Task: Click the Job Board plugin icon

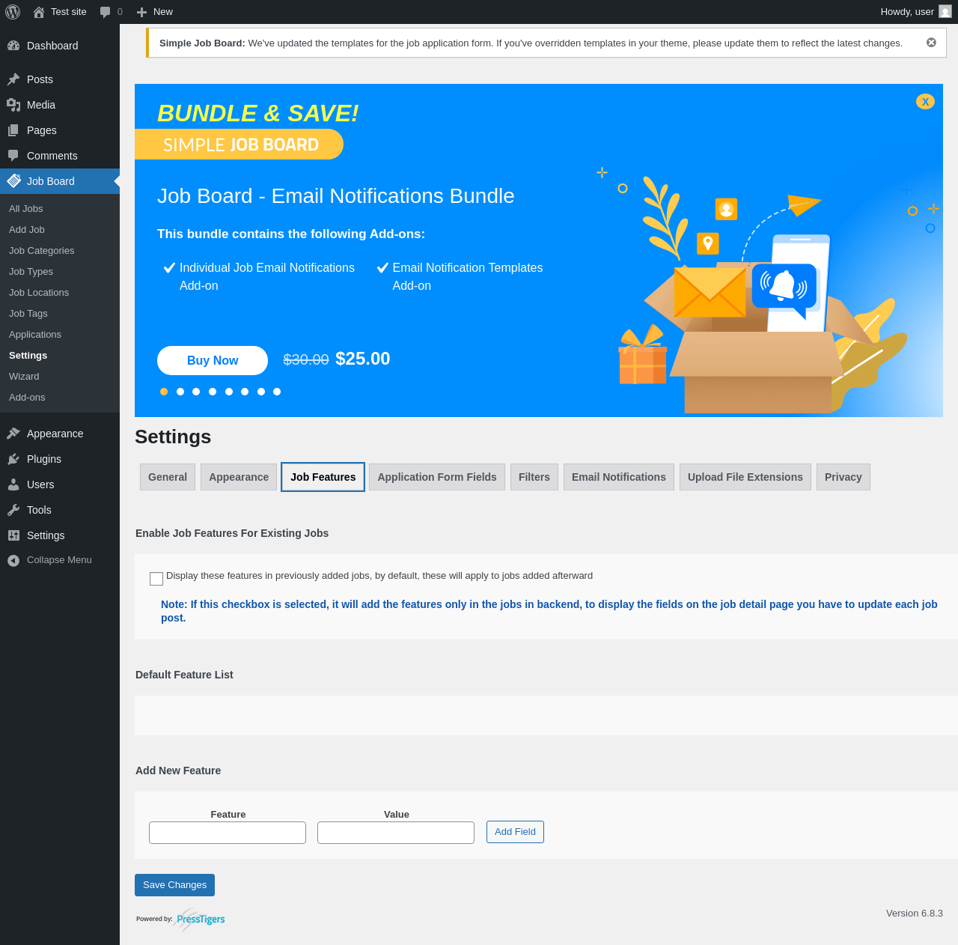Action: point(13,181)
